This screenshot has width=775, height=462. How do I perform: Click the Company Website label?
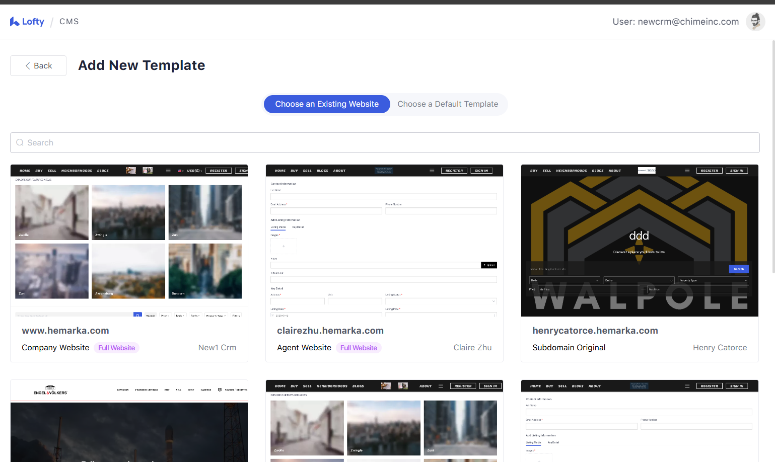(x=55, y=348)
